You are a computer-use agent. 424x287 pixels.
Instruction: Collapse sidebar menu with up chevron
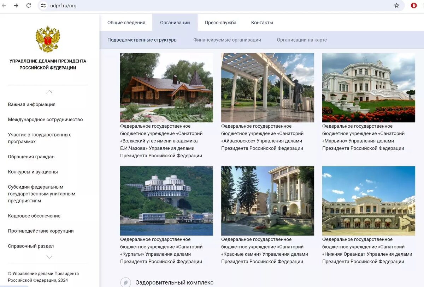(x=49, y=92)
